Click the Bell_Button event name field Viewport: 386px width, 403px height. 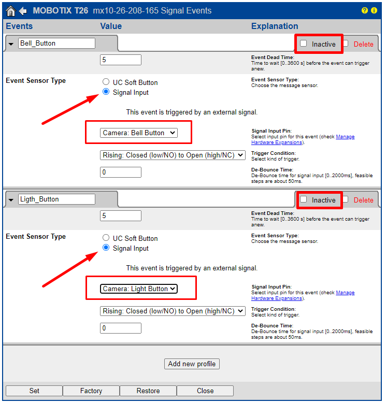tap(56, 44)
